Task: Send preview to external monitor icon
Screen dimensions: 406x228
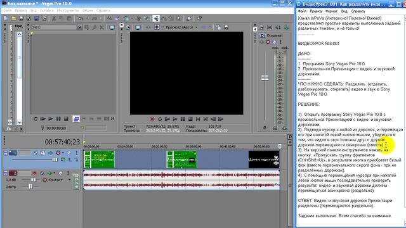Action: pyautogui.click(x=138, y=27)
